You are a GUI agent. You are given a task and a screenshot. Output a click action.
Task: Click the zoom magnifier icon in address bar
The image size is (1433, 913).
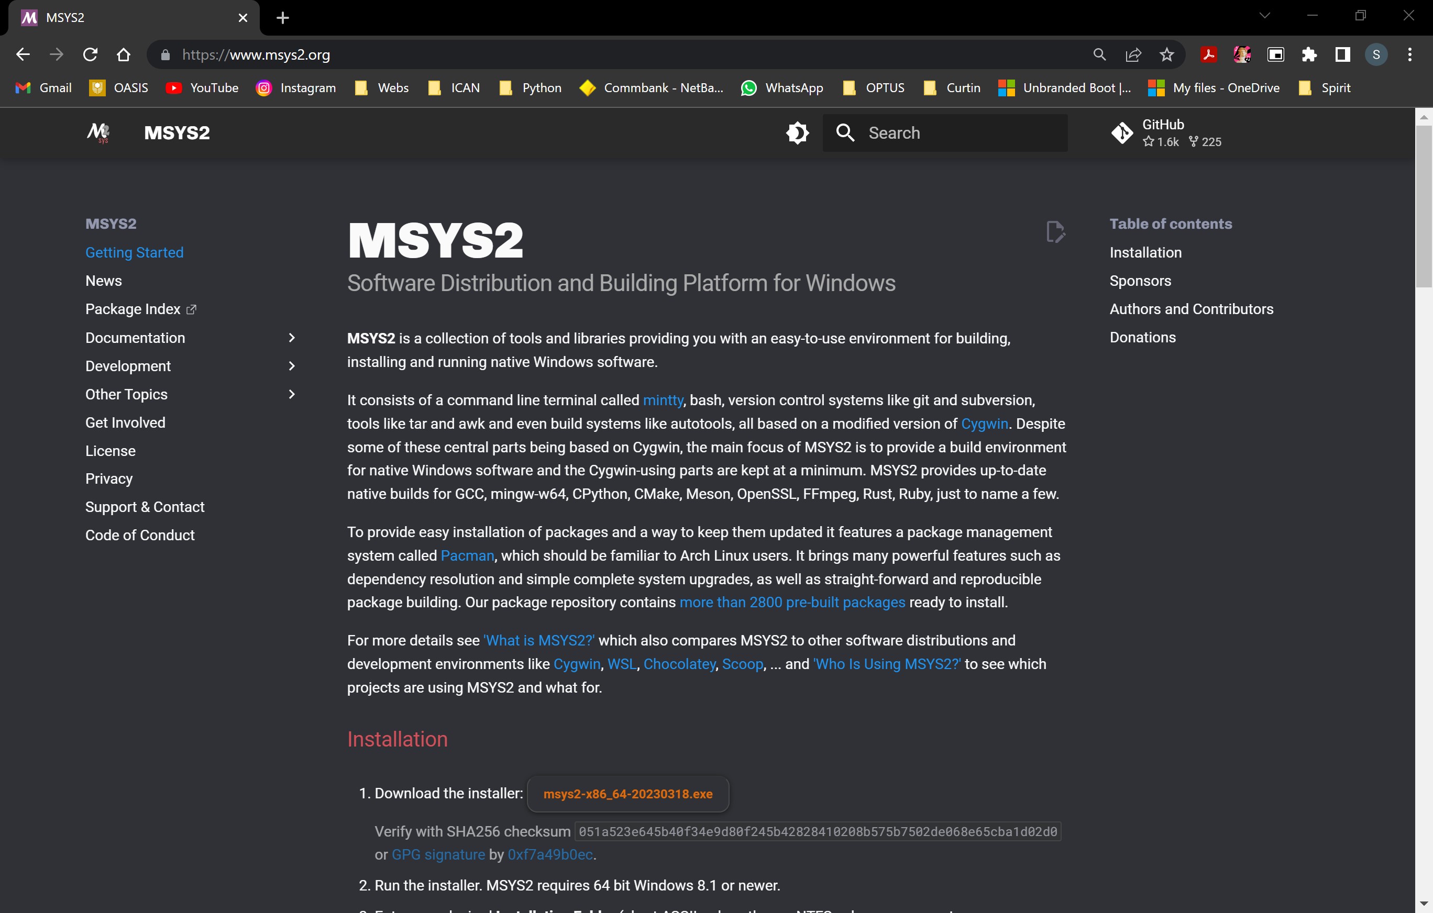(1099, 55)
